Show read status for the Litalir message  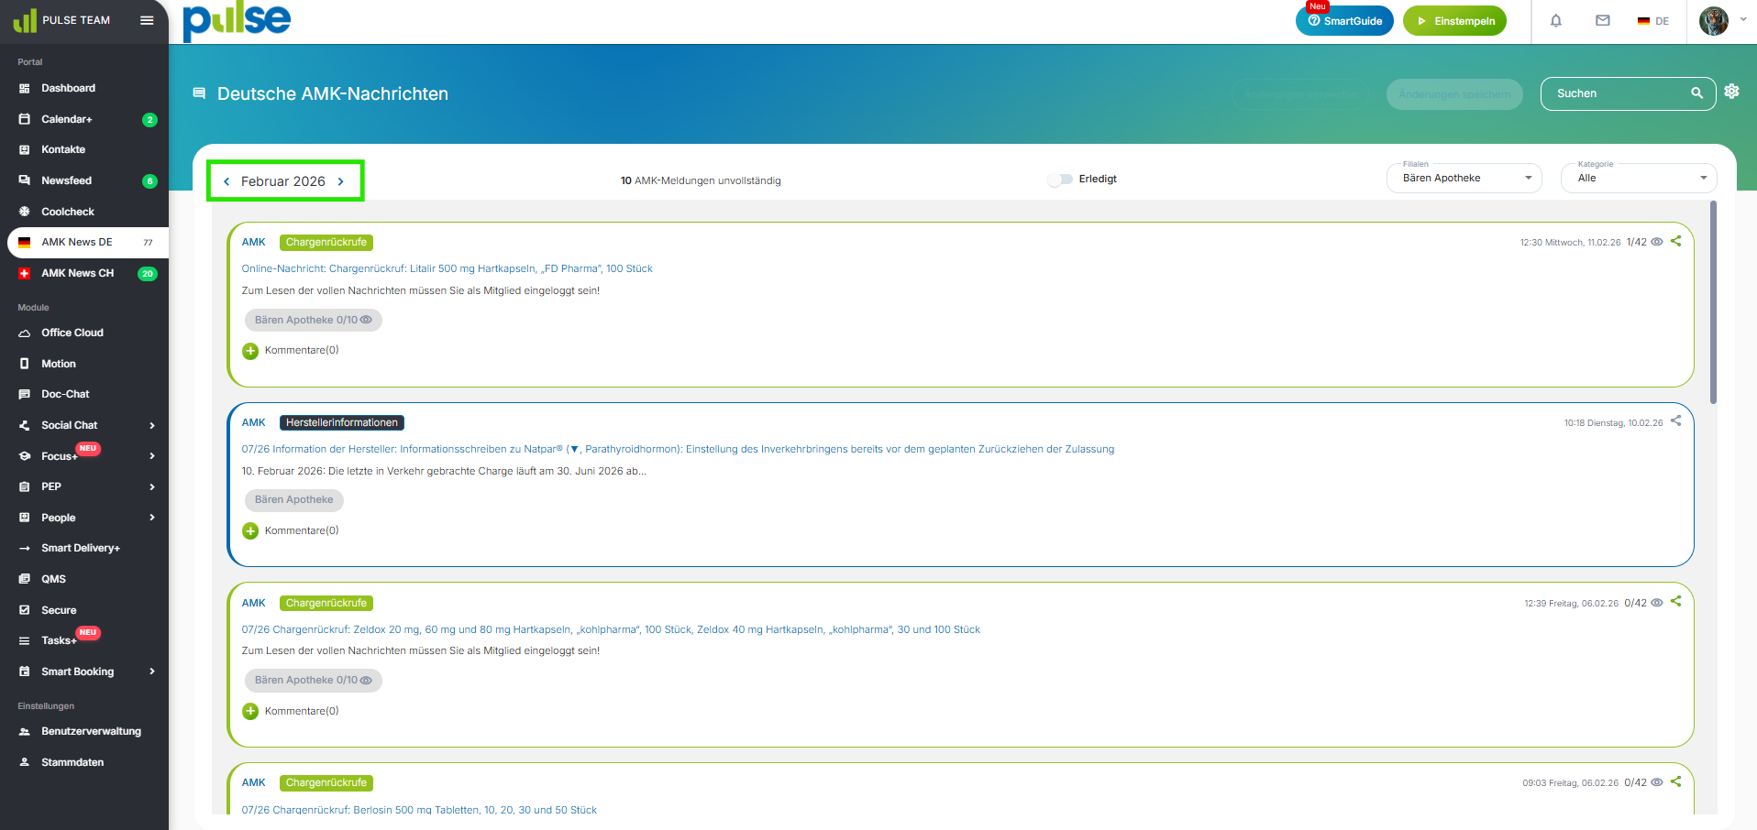tap(1657, 242)
